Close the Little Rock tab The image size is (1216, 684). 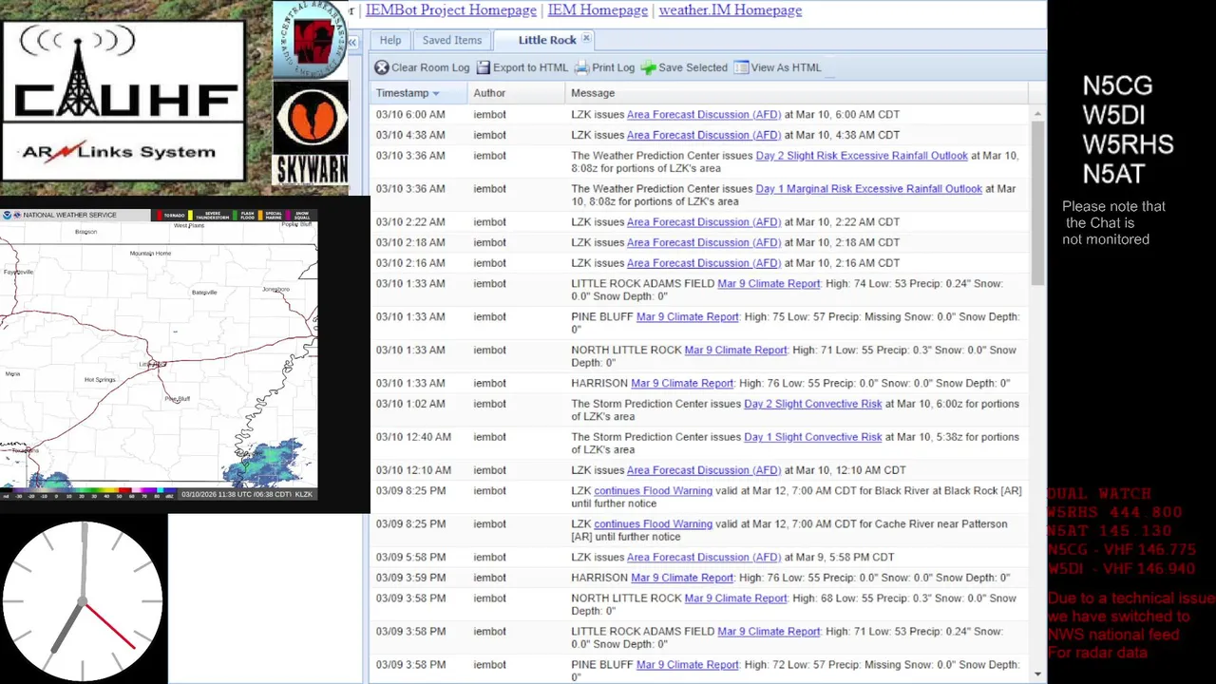(x=586, y=39)
